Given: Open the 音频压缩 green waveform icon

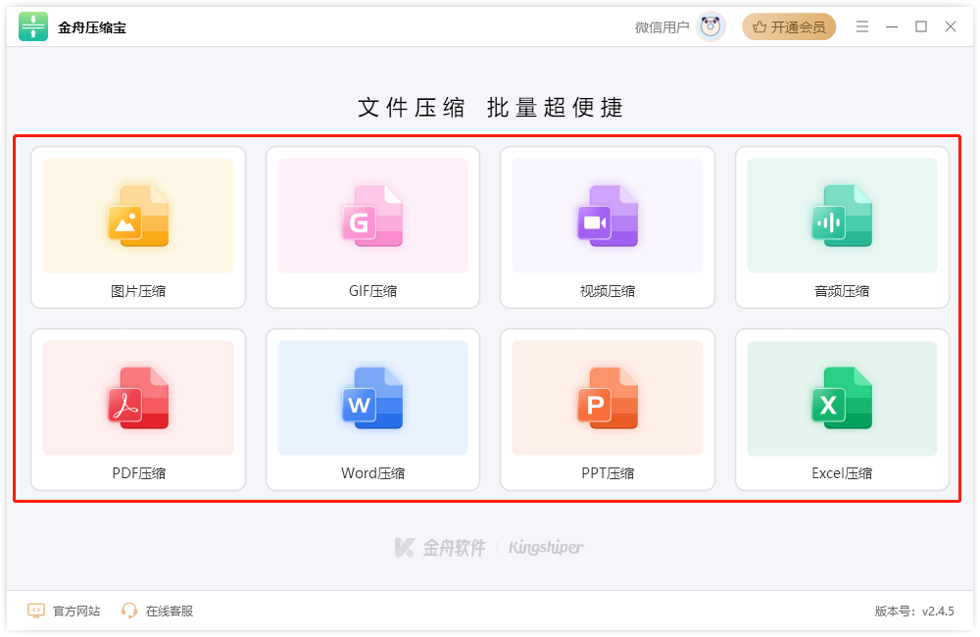Looking at the screenshot, I should tap(842, 216).
